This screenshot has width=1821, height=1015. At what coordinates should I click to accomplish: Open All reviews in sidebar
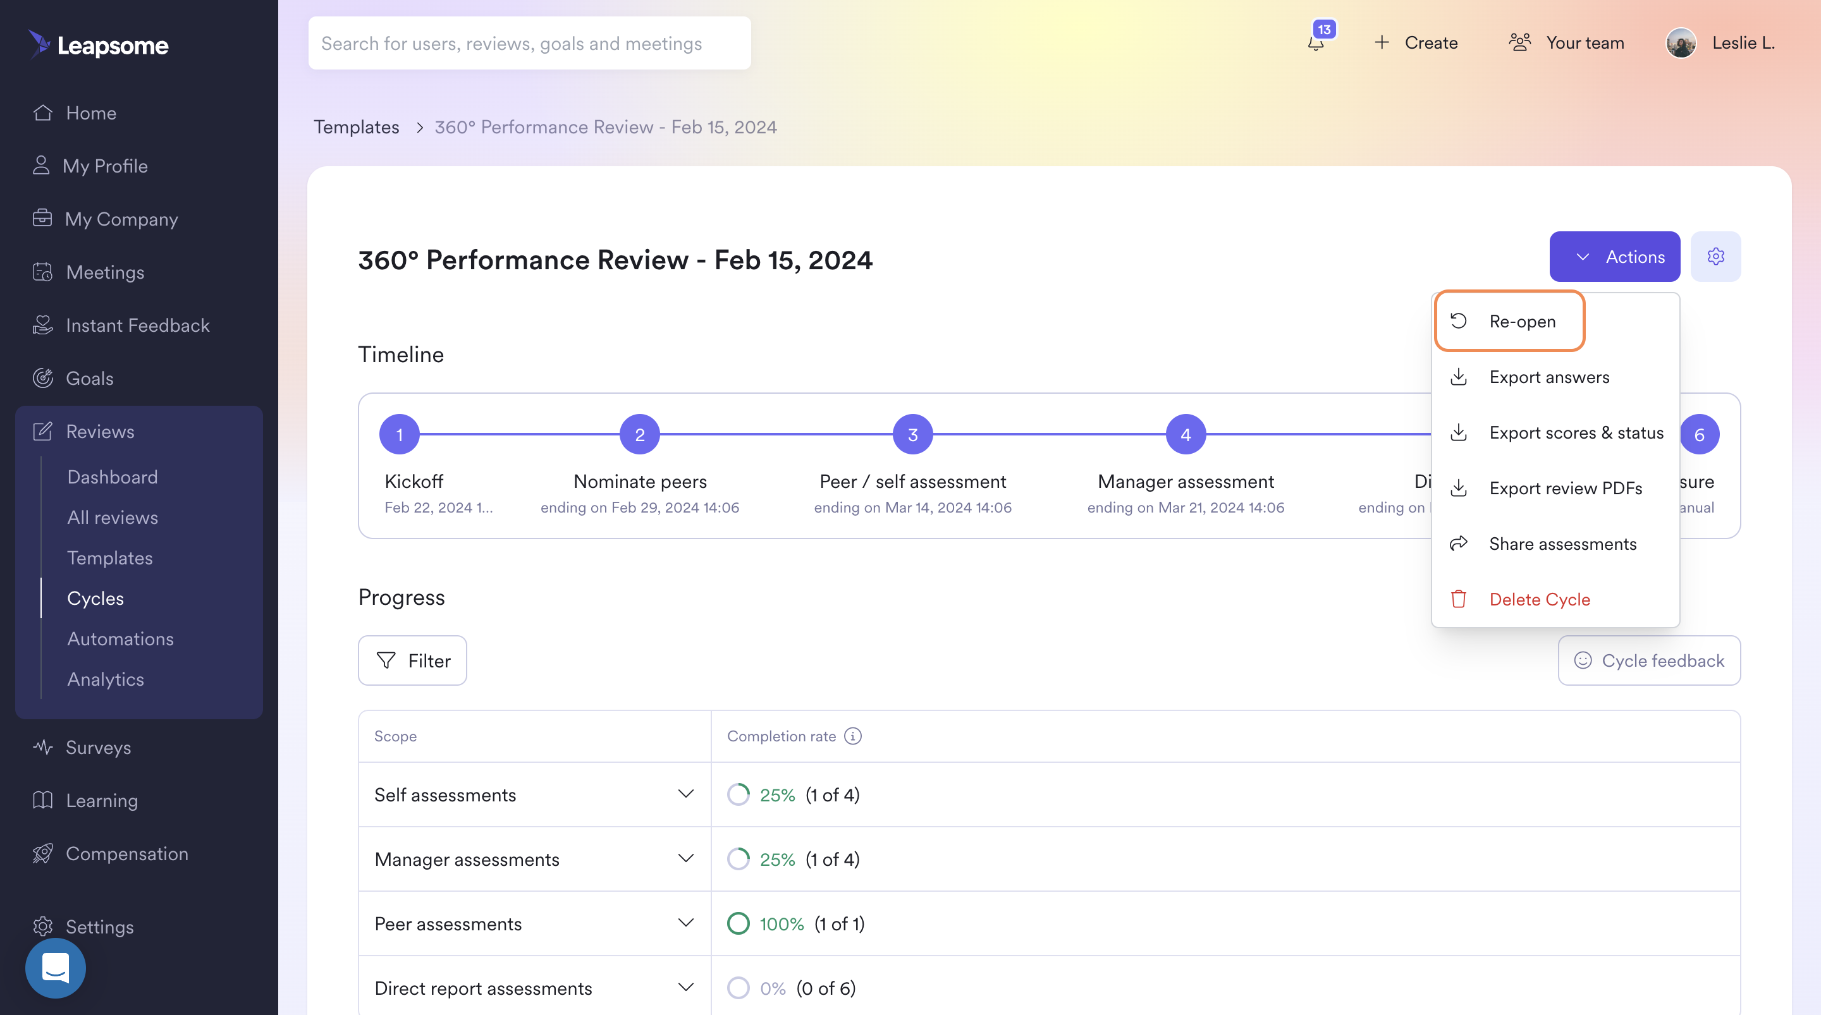[x=113, y=517]
